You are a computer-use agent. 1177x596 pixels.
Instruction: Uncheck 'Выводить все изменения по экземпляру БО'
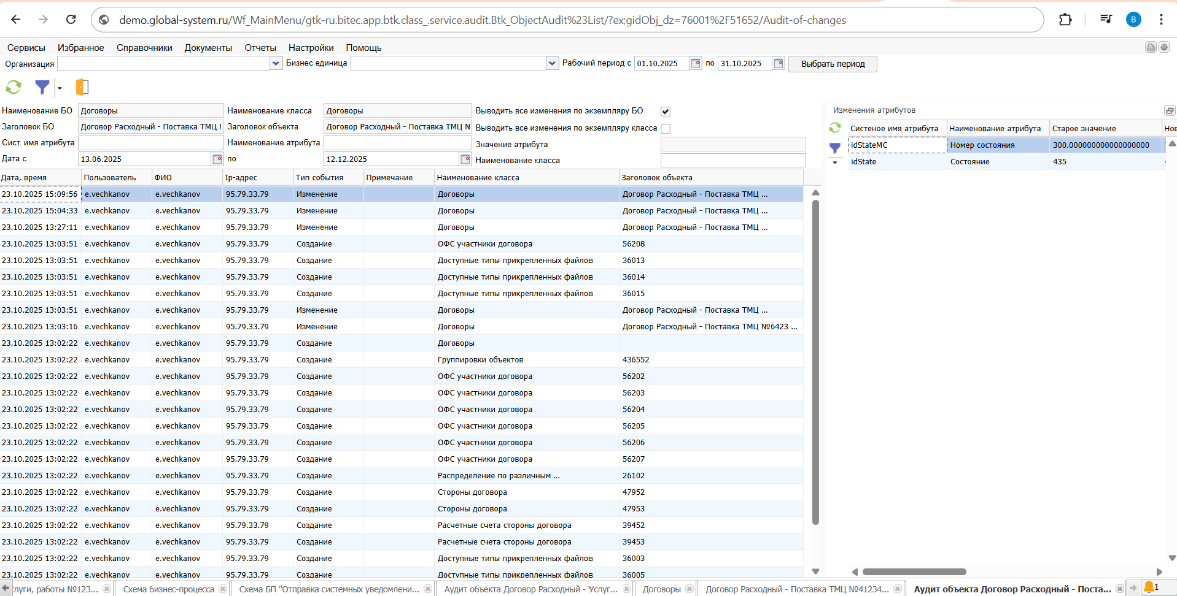click(x=666, y=112)
